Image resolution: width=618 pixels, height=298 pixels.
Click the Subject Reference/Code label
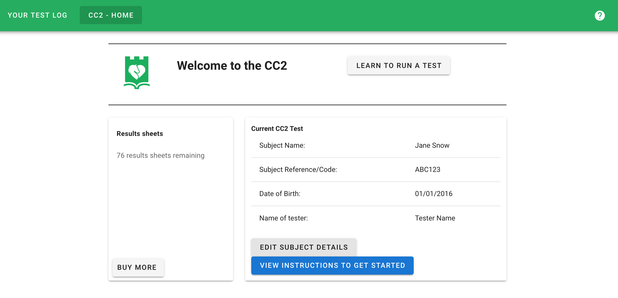298,170
